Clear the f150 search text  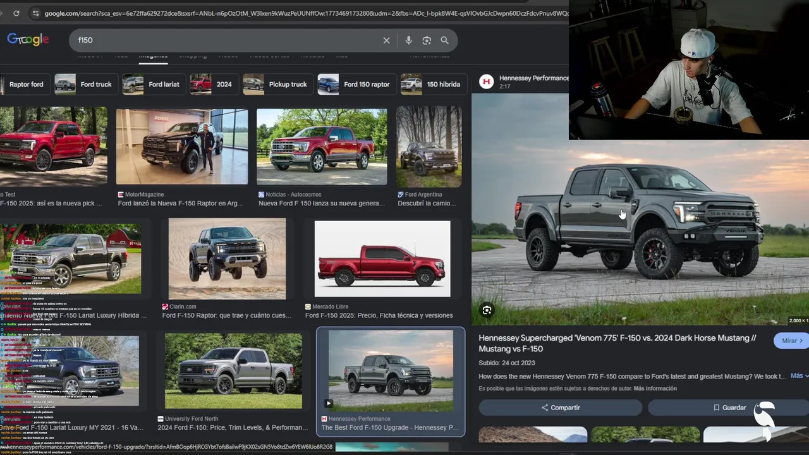point(386,40)
